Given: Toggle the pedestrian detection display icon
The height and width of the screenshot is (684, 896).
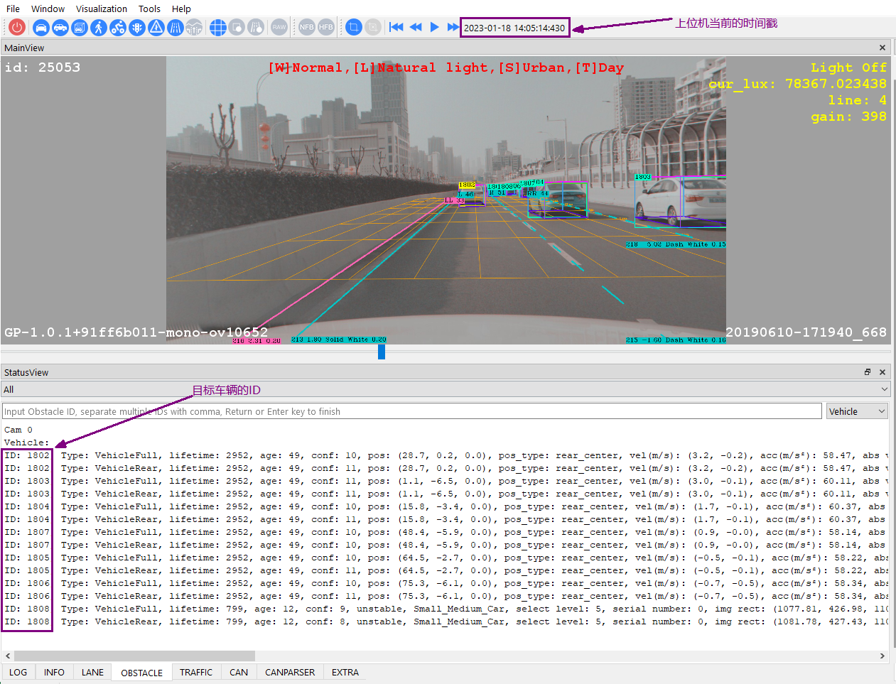Looking at the screenshot, I should coord(99,28).
